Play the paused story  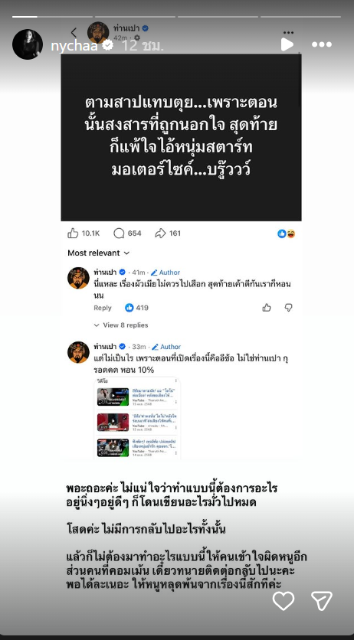(287, 44)
